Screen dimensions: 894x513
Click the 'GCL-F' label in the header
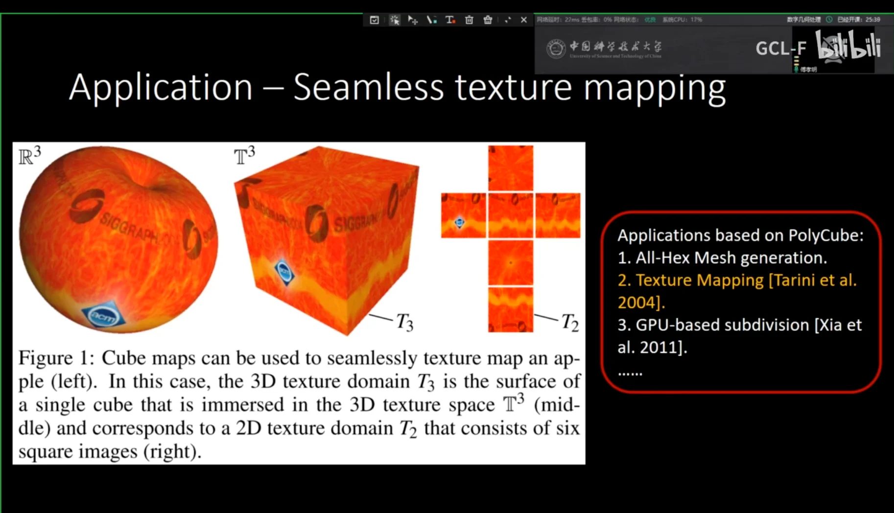coord(780,48)
